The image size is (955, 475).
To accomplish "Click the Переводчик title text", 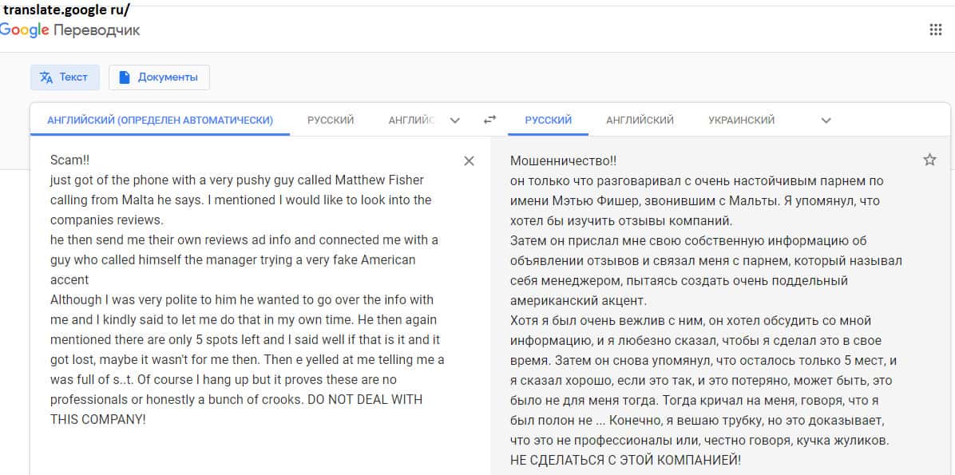I will pos(97,30).
